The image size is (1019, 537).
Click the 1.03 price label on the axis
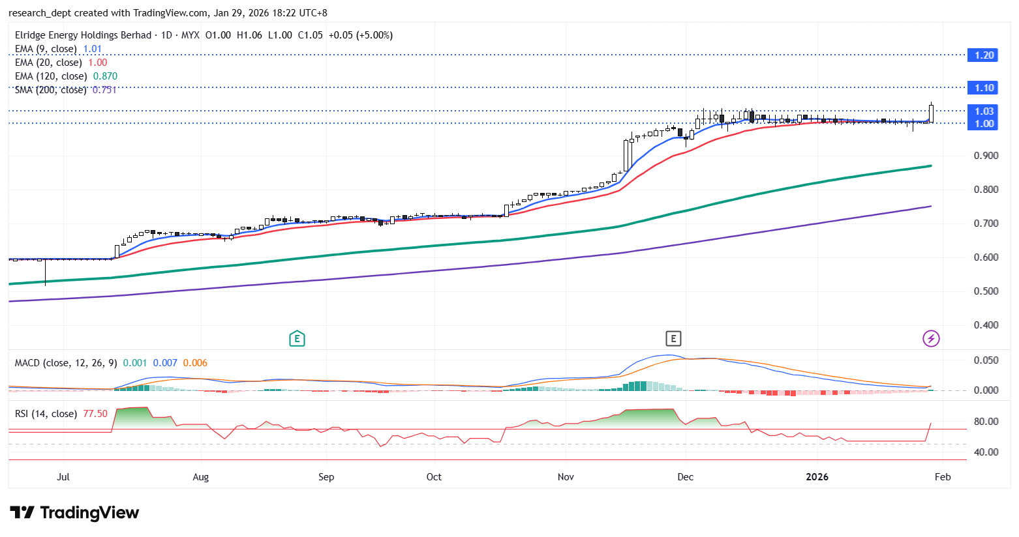(984, 111)
